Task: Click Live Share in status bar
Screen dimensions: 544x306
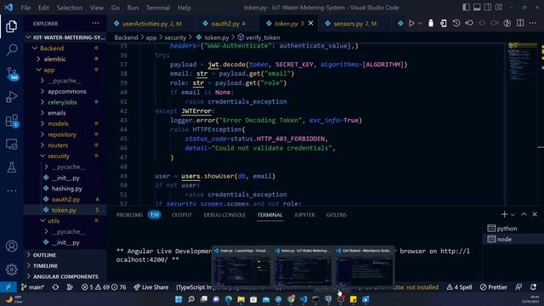Action: 151,287
